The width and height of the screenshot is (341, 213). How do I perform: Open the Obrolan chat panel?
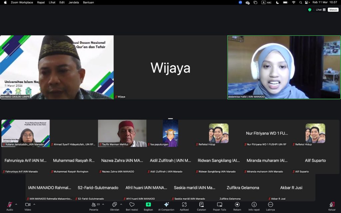coord(115,205)
